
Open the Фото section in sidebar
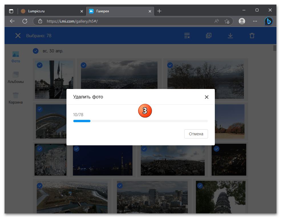pos(15,57)
